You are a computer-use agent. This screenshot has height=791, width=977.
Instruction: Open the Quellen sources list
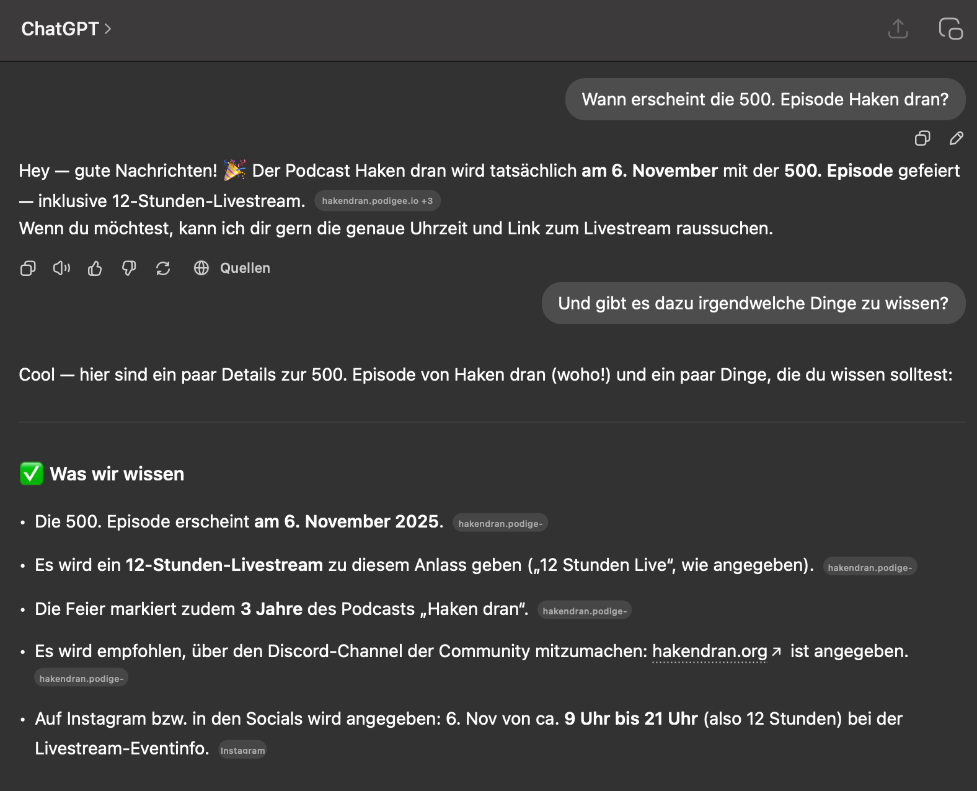232,268
